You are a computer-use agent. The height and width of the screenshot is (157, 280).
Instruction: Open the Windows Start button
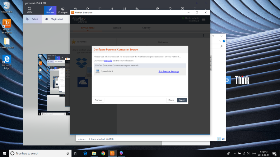coord(4,153)
